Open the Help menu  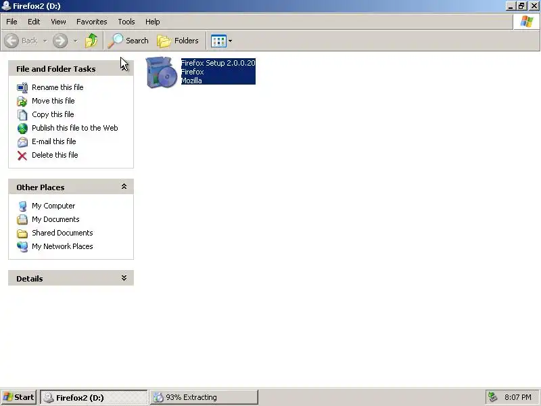tap(153, 22)
